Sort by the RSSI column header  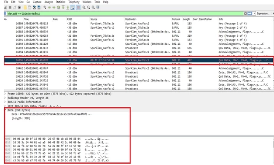click(69, 19)
